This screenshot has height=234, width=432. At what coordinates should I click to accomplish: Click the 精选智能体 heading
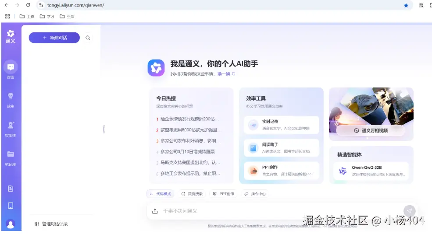pos(350,155)
